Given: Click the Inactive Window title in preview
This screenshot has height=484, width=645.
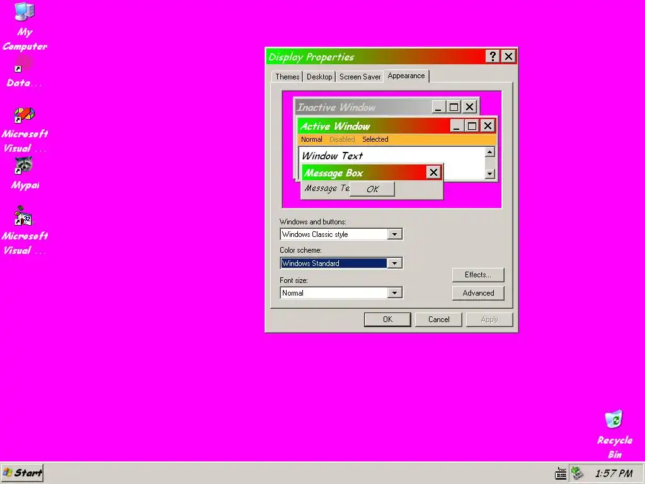Looking at the screenshot, I should [x=336, y=107].
